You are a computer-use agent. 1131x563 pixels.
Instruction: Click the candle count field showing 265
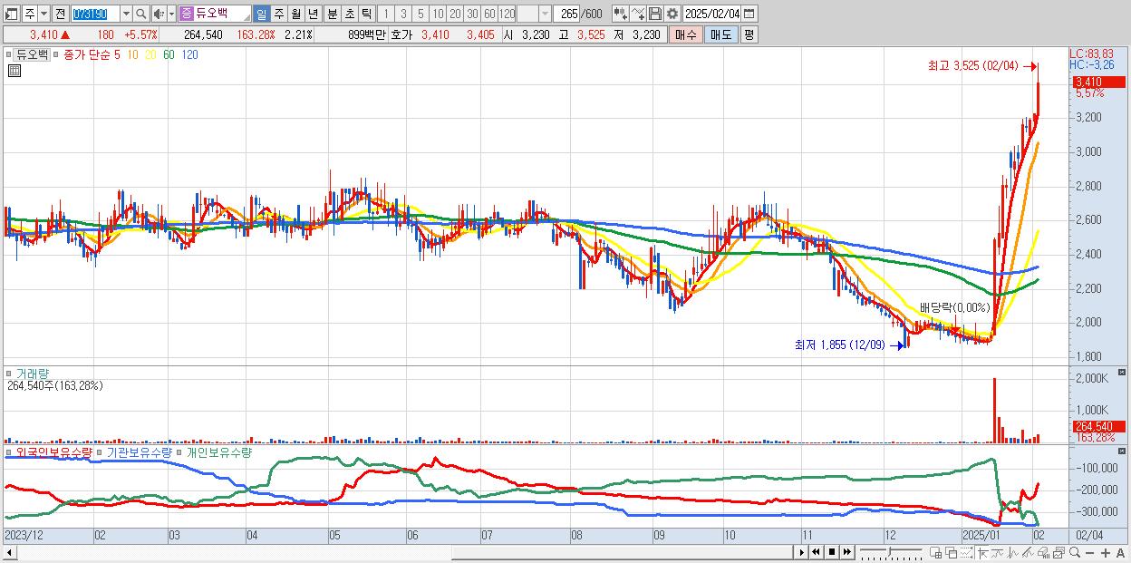[x=567, y=14]
